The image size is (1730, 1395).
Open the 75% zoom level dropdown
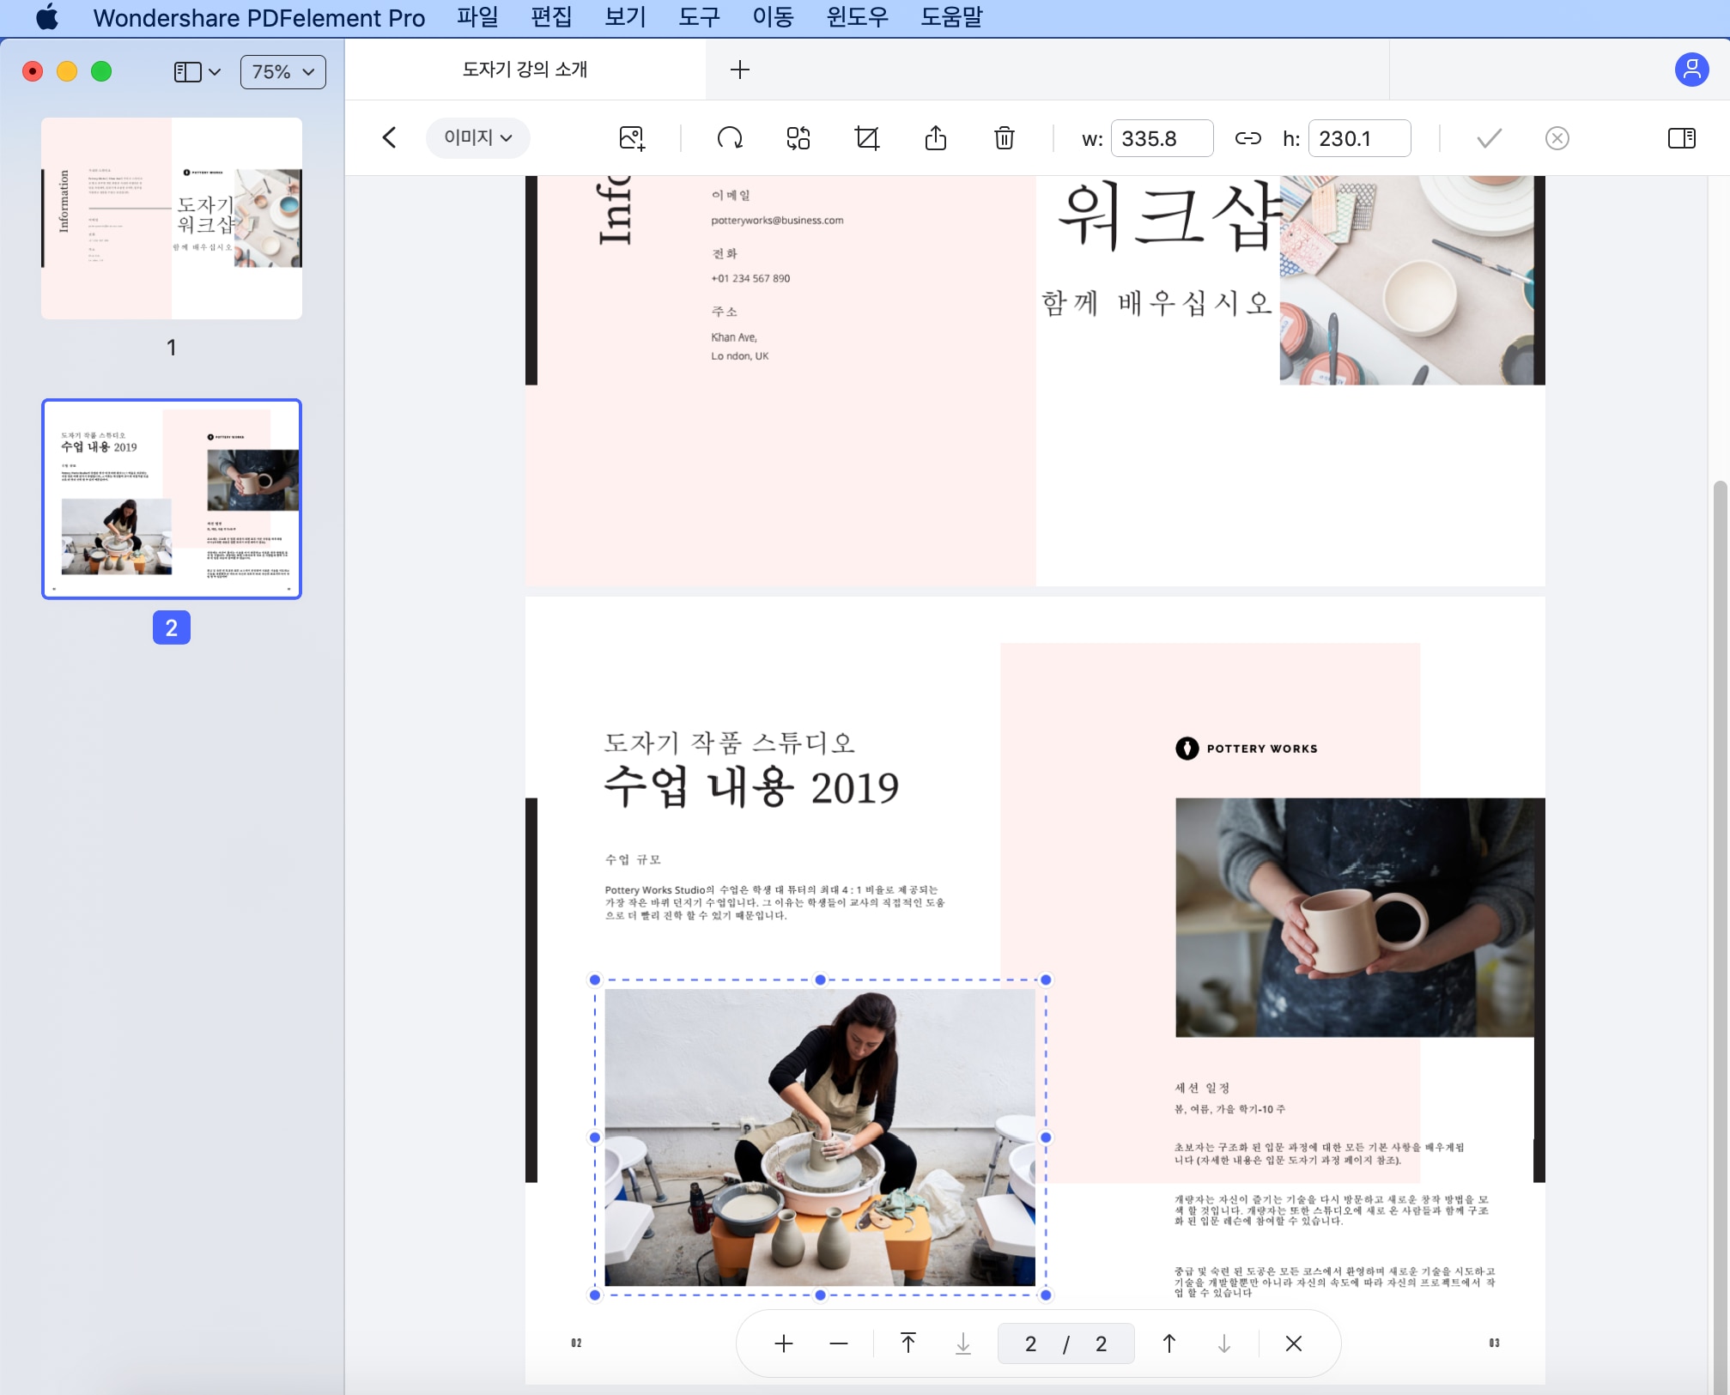[283, 72]
